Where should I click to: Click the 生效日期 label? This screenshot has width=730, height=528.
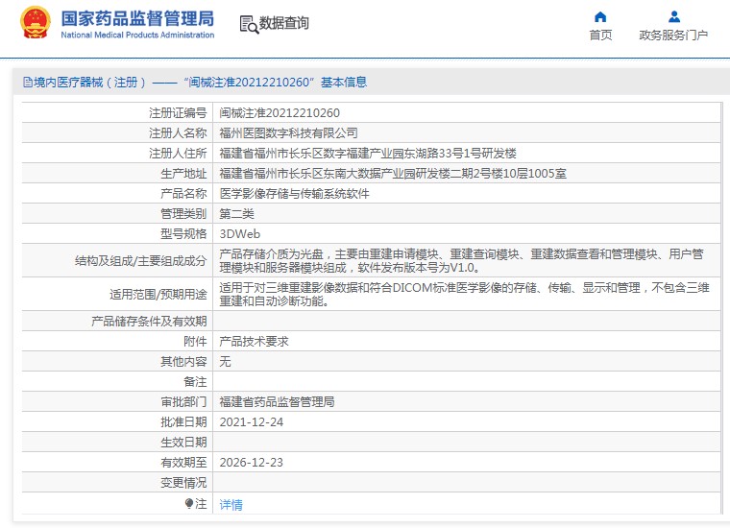click(x=183, y=442)
